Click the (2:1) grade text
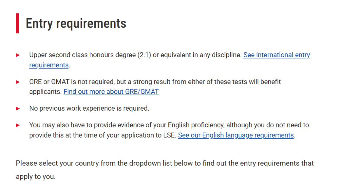Image resolution: width=340 pixels, height=186 pixels. 144,55
